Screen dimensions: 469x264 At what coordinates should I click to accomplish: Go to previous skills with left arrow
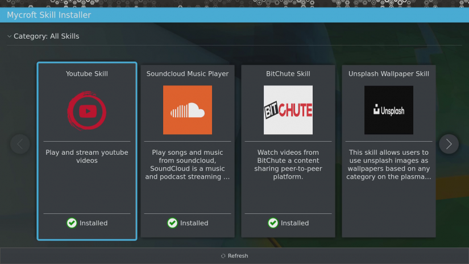tap(20, 144)
